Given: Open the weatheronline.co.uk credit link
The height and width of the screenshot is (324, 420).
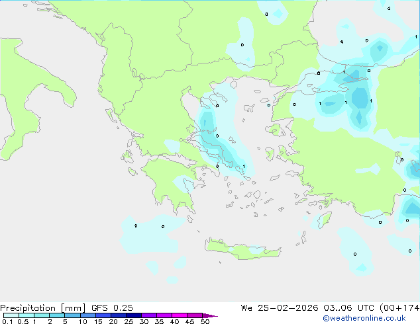Looking at the screenshot, I should click(x=364, y=318).
